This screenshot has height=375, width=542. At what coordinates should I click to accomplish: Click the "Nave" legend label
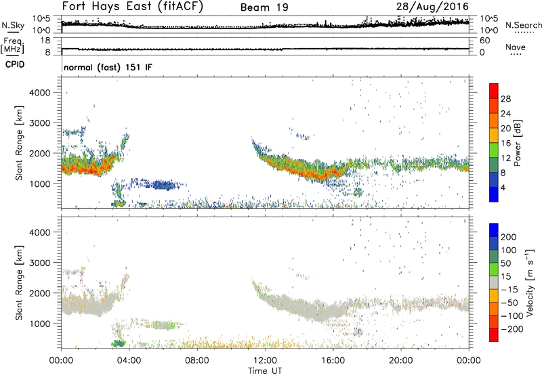(516, 47)
